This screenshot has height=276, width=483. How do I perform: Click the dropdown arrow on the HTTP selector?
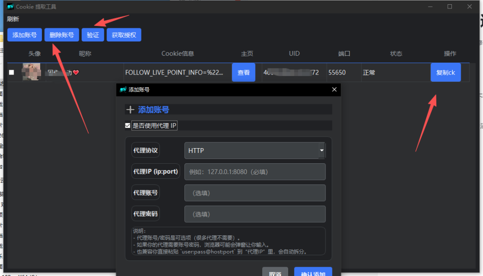tap(321, 150)
